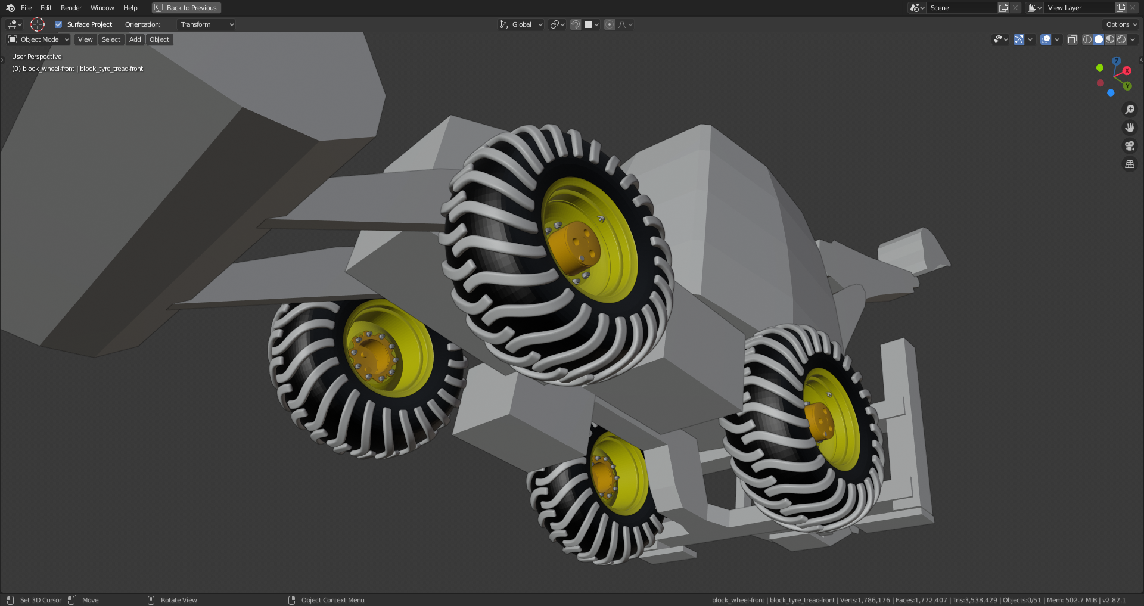Toggle X-ray mode

(x=1072, y=39)
